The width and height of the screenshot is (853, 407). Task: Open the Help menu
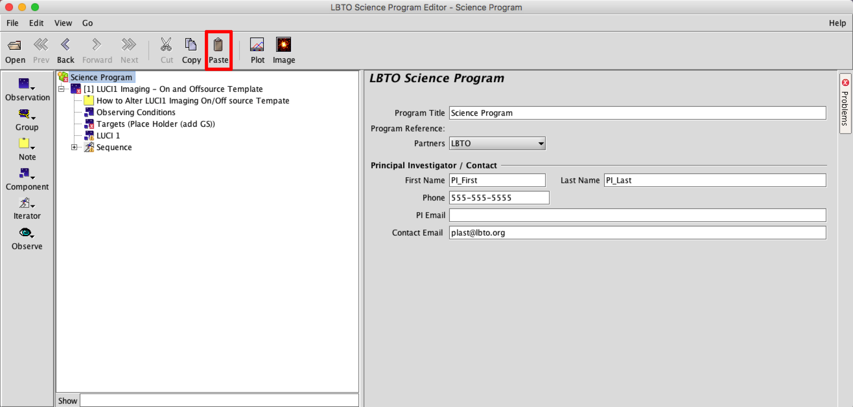[x=837, y=23]
